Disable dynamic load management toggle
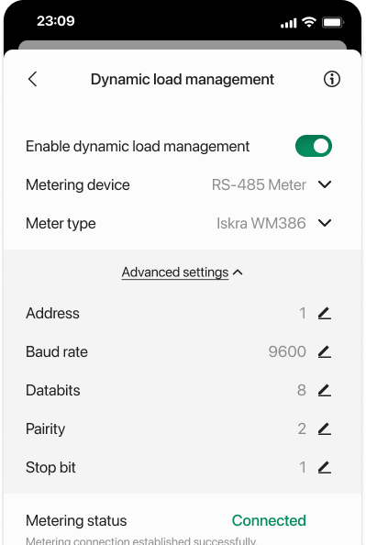The width and height of the screenshot is (366, 545). pos(314,146)
